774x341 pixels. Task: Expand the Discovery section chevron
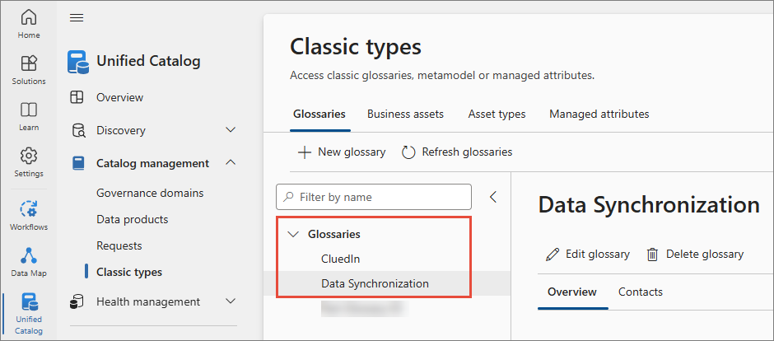[231, 130]
